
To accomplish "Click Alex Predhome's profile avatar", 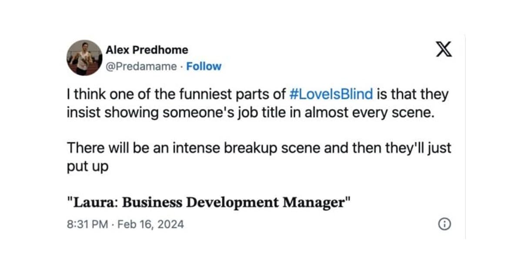I will pos(84,58).
